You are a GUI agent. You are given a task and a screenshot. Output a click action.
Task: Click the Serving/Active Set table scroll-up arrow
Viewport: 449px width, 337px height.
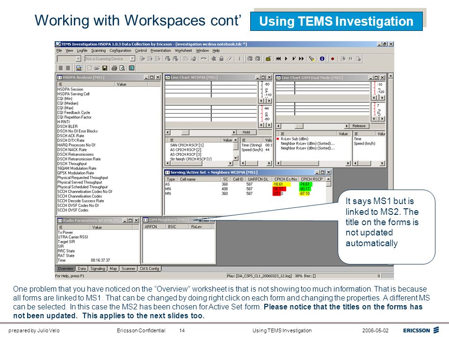pyautogui.click(x=328, y=179)
